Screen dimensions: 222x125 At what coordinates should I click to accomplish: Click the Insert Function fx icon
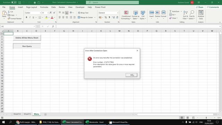pos(53,26)
